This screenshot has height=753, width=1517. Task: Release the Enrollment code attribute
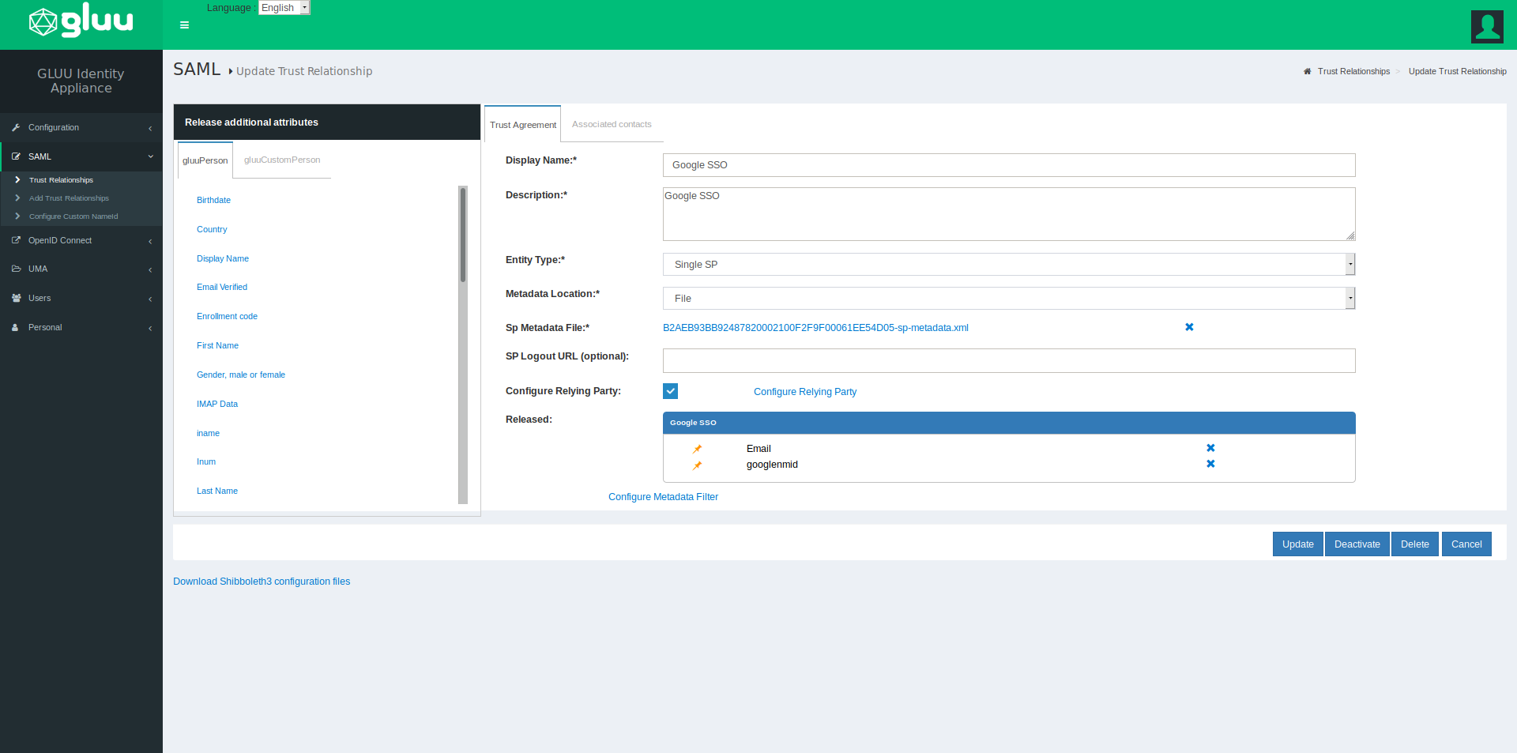(x=227, y=316)
